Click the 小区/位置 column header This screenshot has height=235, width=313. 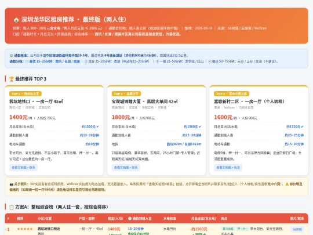45,218
